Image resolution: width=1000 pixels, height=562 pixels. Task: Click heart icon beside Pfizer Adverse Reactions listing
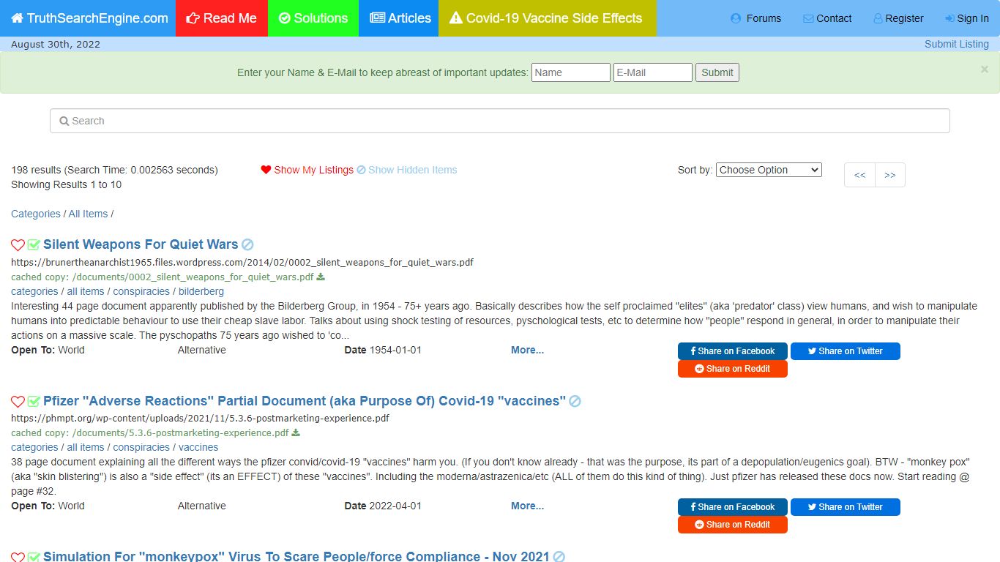point(18,402)
